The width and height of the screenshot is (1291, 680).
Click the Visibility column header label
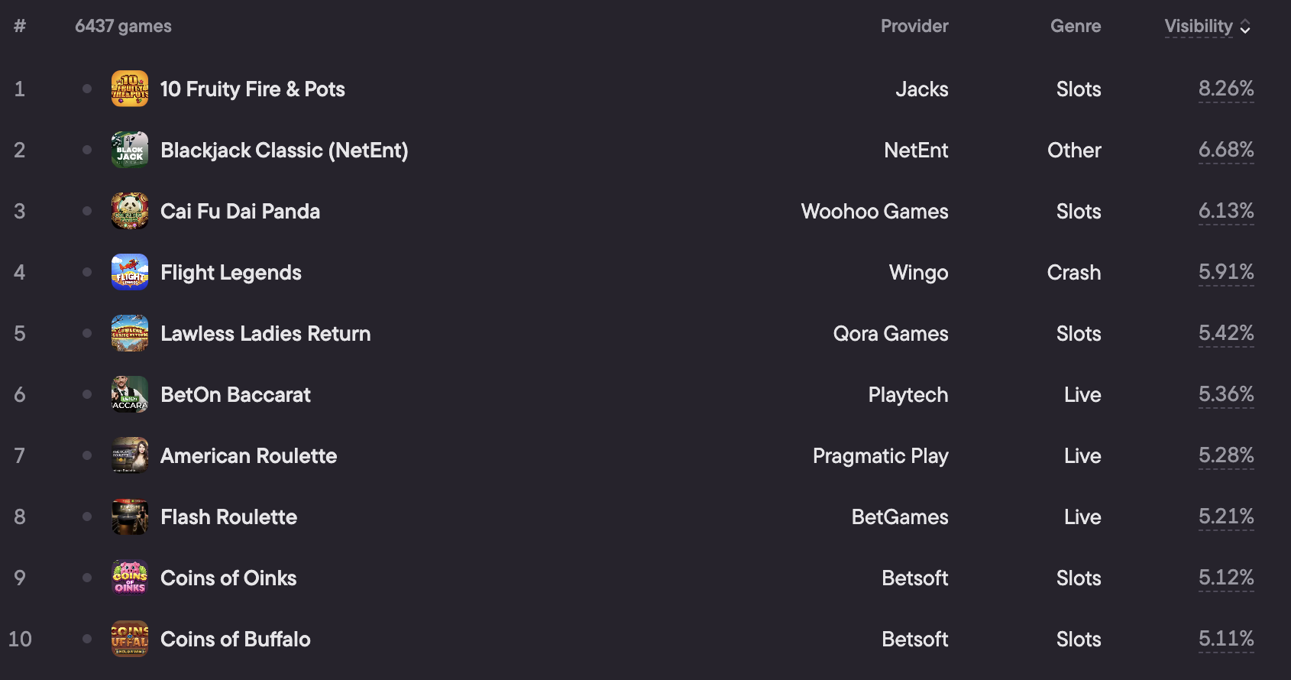click(x=1199, y=26)
